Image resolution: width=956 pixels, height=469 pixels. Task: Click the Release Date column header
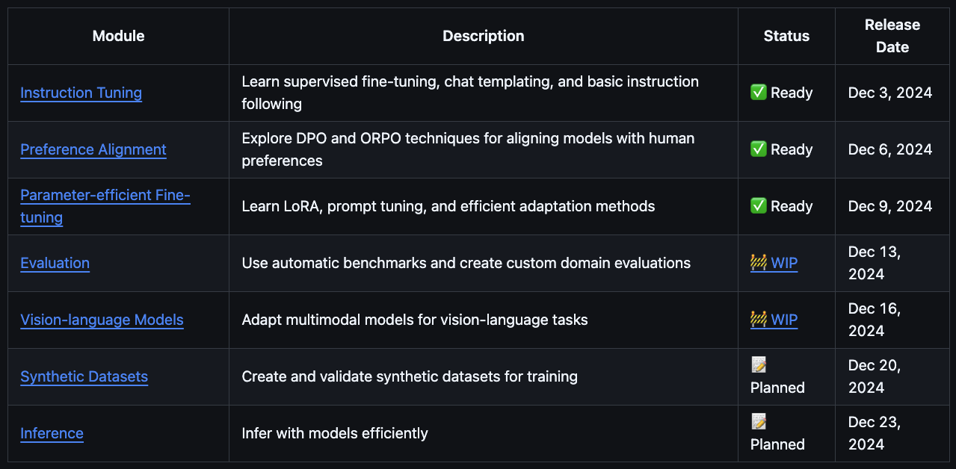[x=892, y=36]
